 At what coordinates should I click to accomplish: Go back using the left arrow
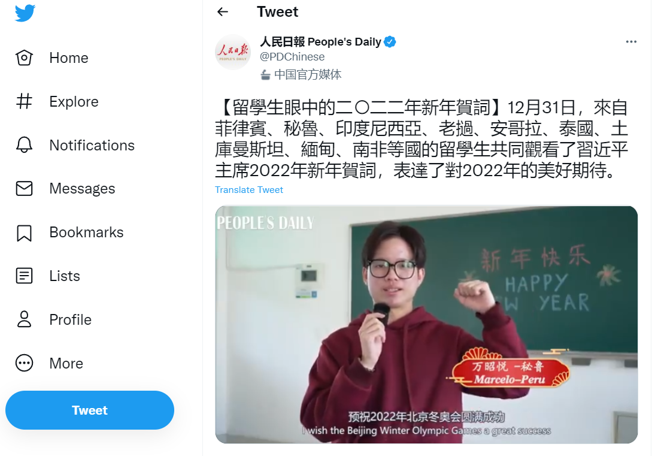point(223,11)
